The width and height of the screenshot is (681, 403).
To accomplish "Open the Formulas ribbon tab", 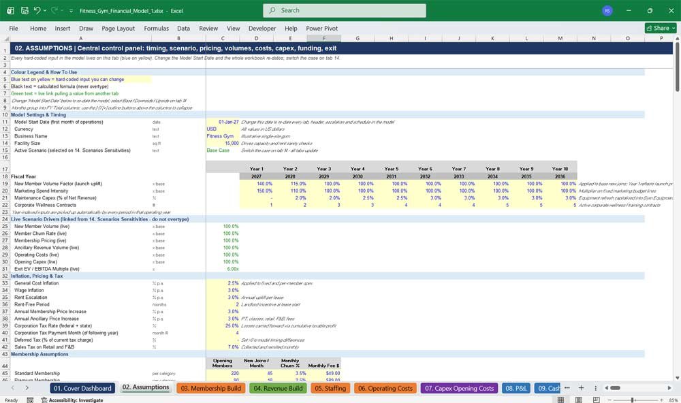I will pyautogui.click(x=157, y=28).
